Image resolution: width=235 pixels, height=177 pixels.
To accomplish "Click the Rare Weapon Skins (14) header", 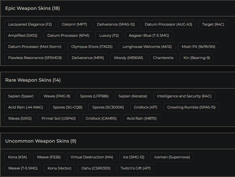I will (33, 80).
